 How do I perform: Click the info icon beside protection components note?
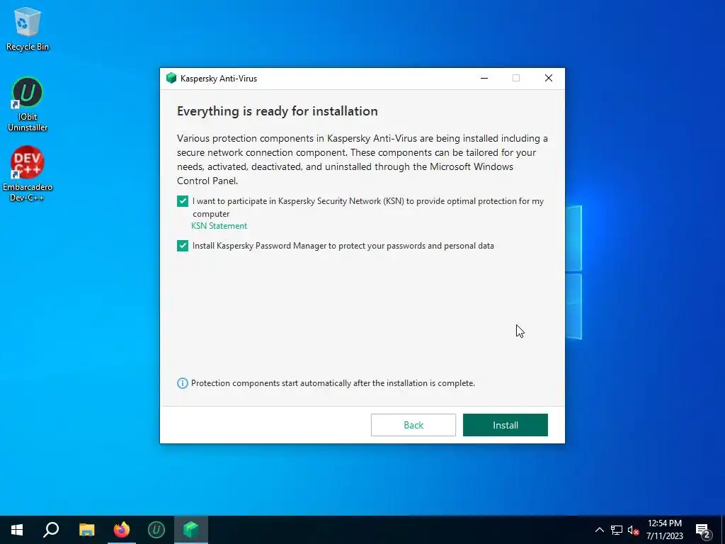(183, 383)
